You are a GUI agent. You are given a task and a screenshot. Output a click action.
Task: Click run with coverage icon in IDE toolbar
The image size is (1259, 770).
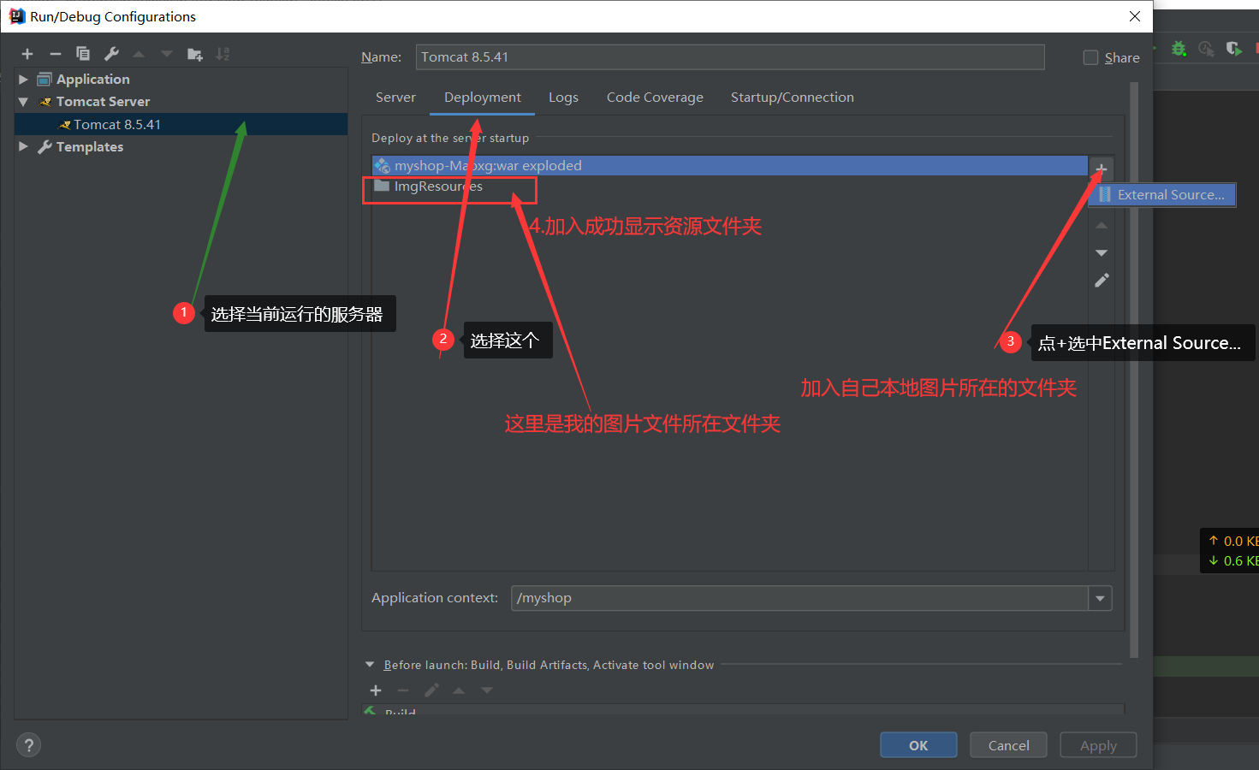point(1233,49)
